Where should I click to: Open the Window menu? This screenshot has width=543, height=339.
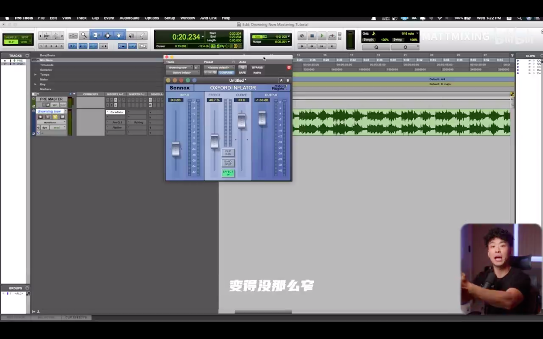187,18
